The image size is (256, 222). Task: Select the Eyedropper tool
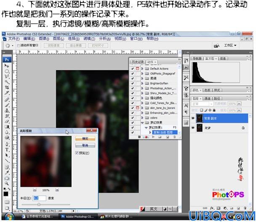pyautogui.click(x=7, y=172)
